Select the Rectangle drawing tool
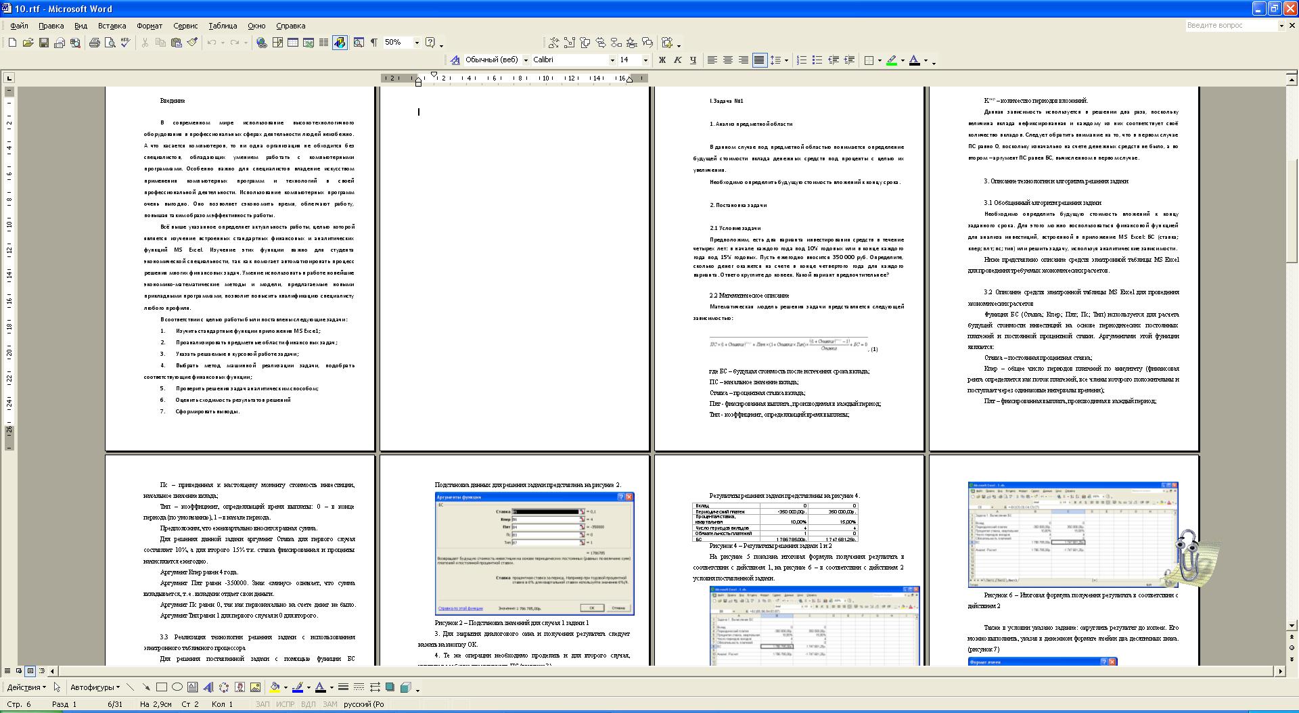This screenshot has width=1299, height=713. tap(162, 687)
